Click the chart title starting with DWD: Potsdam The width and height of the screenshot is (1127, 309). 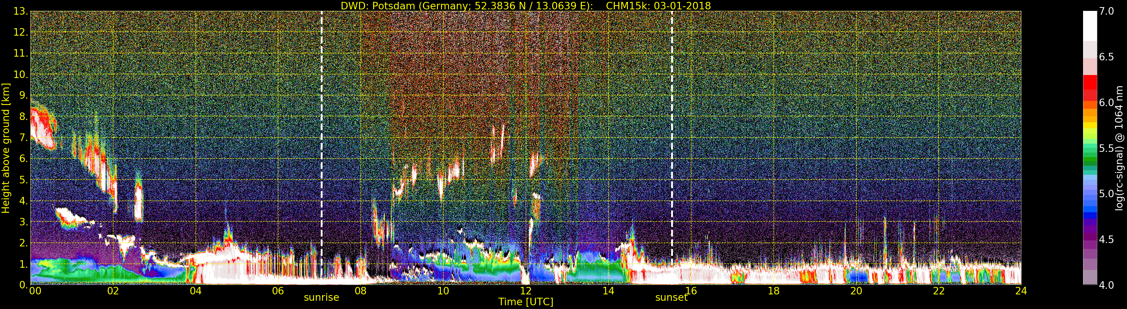525,6
